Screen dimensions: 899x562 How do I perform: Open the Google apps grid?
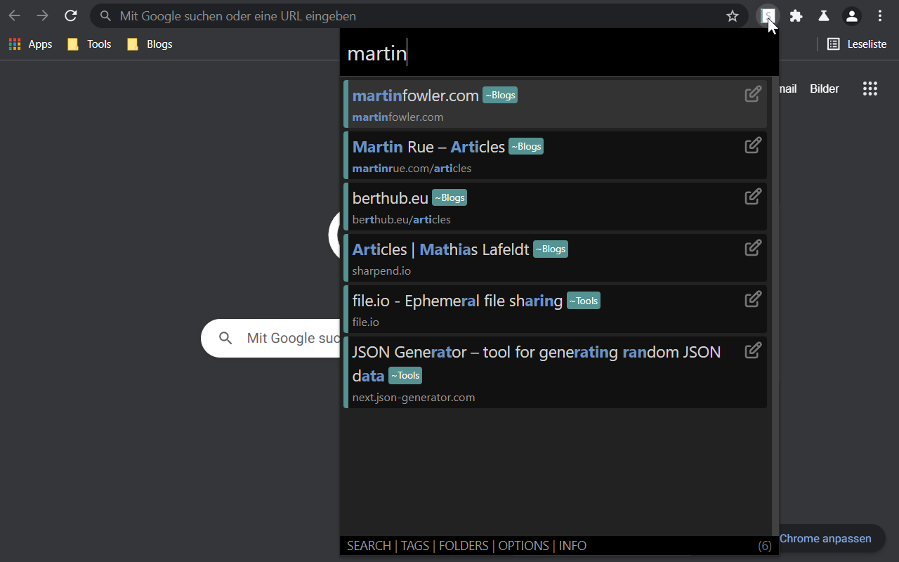tap(870, 89)
